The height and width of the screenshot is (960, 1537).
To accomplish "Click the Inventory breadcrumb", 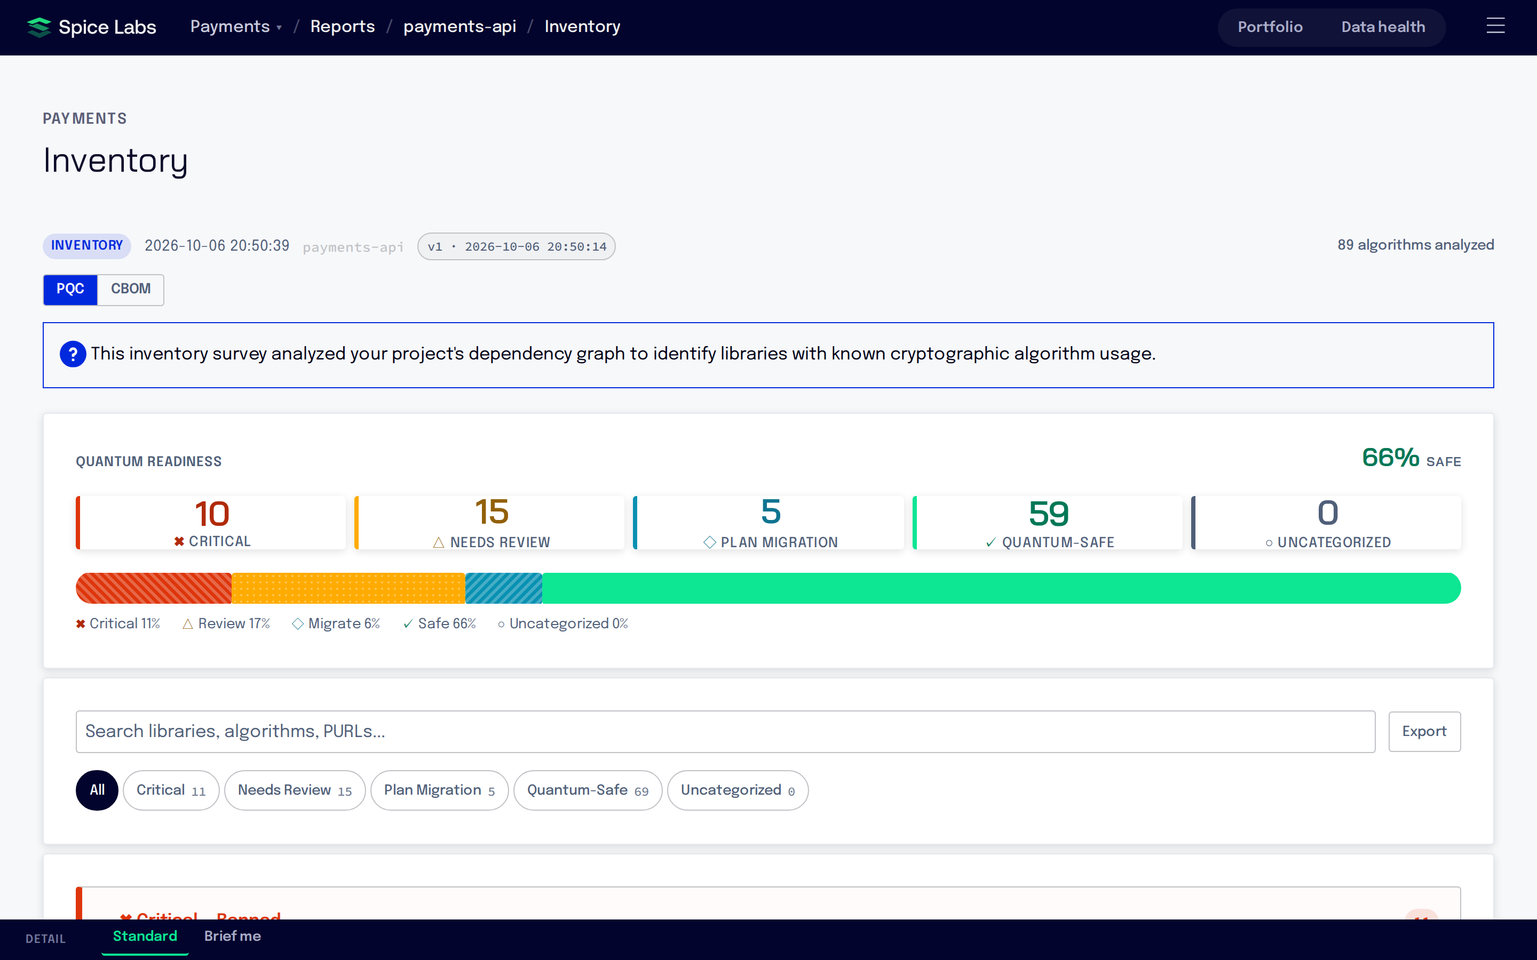I will click(x=582, y=27).
